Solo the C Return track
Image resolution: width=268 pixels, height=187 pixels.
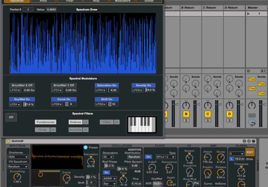(208, 120)
